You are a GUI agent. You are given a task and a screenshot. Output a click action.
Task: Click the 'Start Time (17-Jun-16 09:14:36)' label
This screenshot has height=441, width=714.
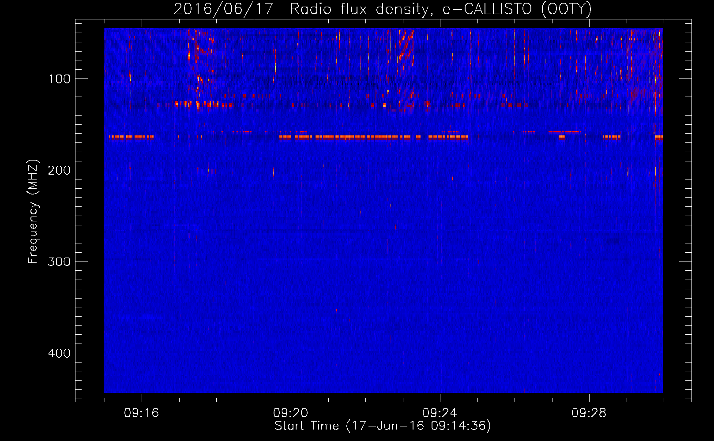click(383, 426)
